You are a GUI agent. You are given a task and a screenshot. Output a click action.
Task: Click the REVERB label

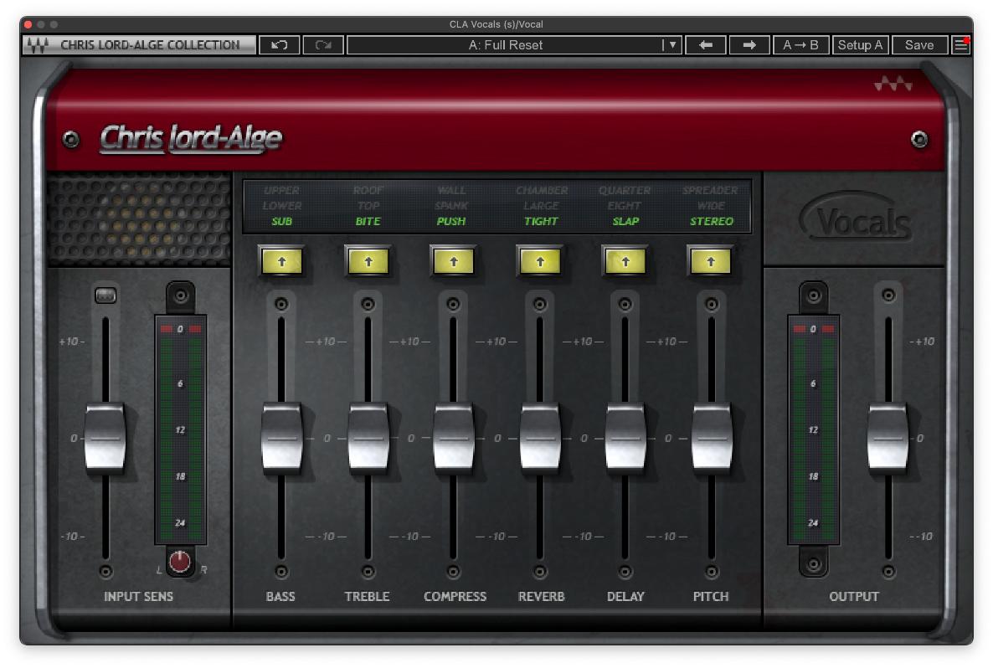[x=541, y=597]
